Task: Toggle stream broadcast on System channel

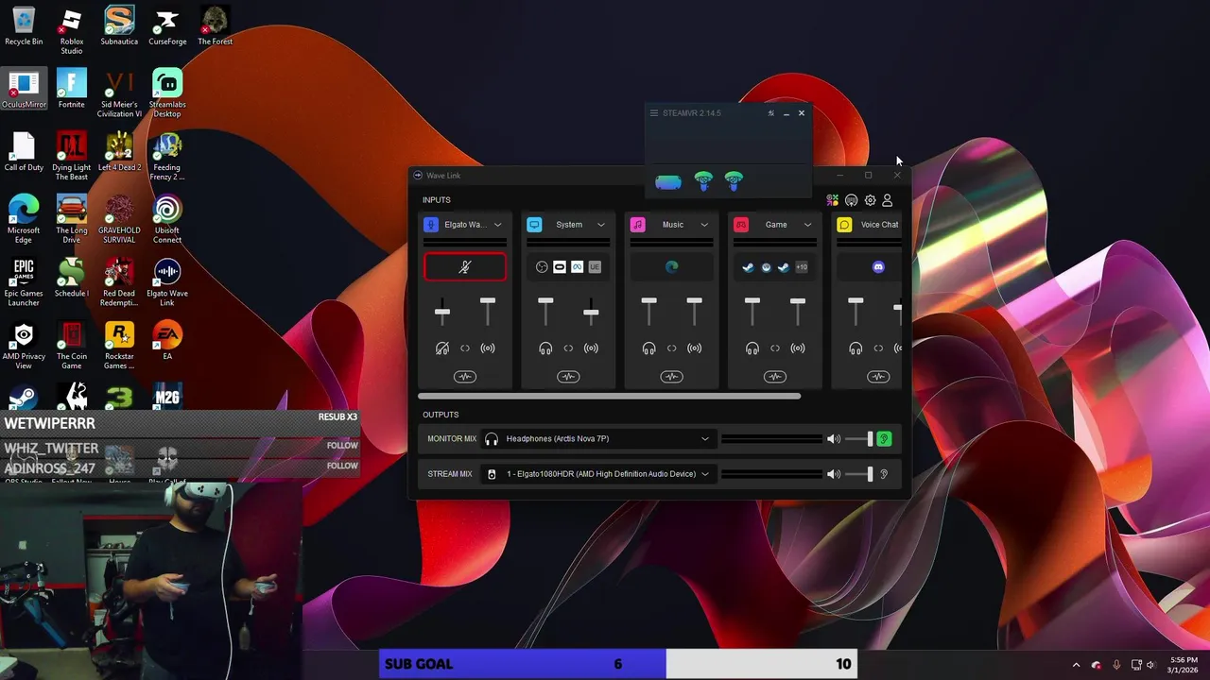Action: [x=591, y=348]
